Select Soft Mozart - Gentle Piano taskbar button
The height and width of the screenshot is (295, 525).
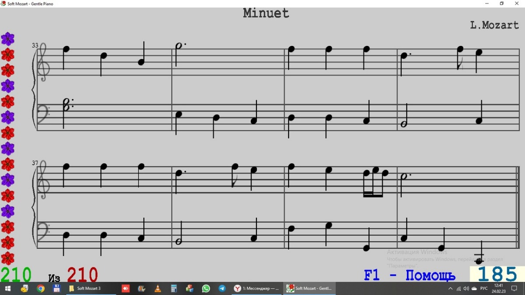click(309, 288)
